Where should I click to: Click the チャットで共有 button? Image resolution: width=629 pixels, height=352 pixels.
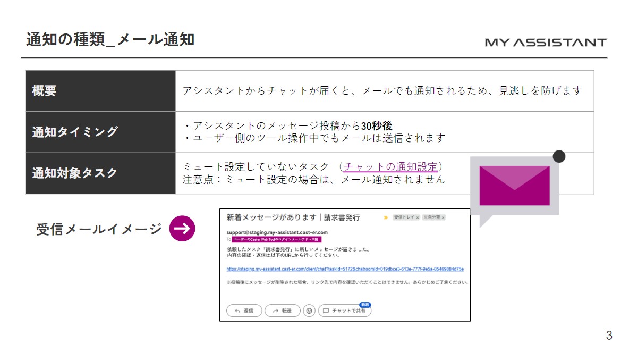coord(345,311)
